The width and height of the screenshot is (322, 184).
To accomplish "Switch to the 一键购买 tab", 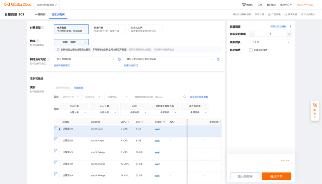I will coord(40,14).
